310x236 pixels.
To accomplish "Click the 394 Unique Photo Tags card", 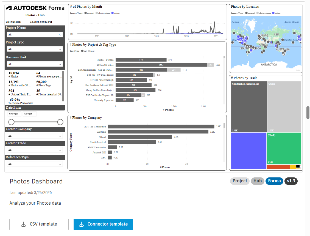I will click(20, 92).
